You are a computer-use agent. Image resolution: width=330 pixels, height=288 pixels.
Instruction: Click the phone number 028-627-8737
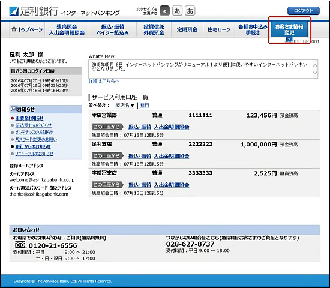point(190,244)
